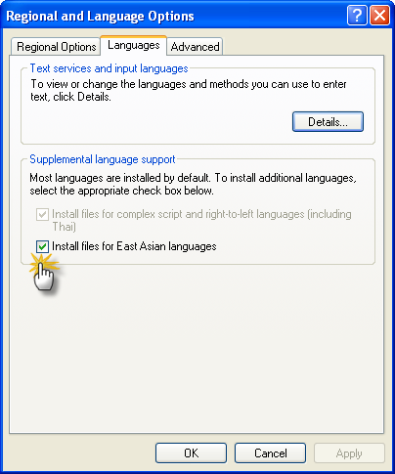Viewport: 395px width, 474px height.
Task: Uncheck the East Asian languages checkbox
Action: click(x=42, y=246)
